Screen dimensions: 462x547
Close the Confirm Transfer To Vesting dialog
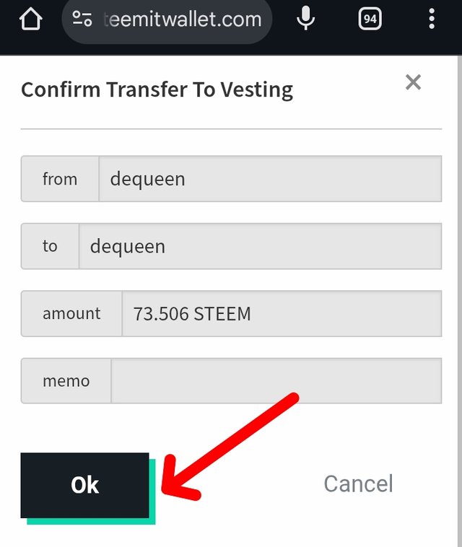point(413,82)
